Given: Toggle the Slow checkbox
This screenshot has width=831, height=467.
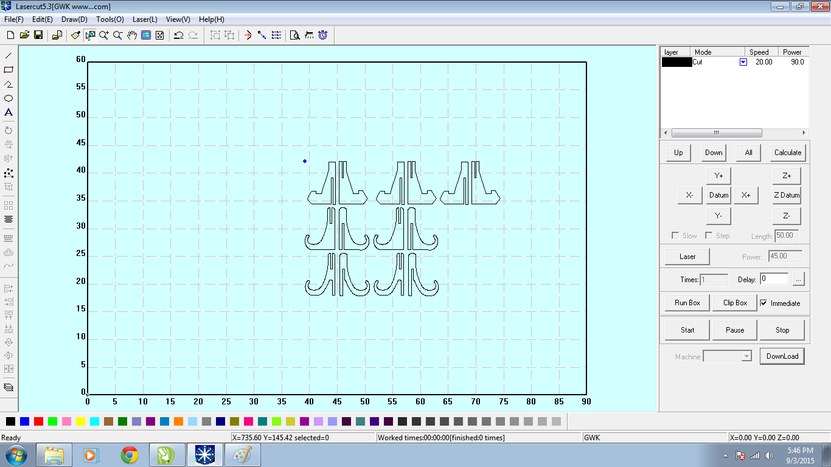Looking at the screenshot, I should tap(675, 235).
